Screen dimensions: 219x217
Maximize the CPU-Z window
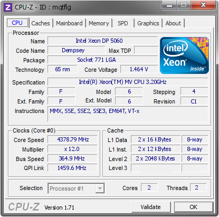click(184, 5)
